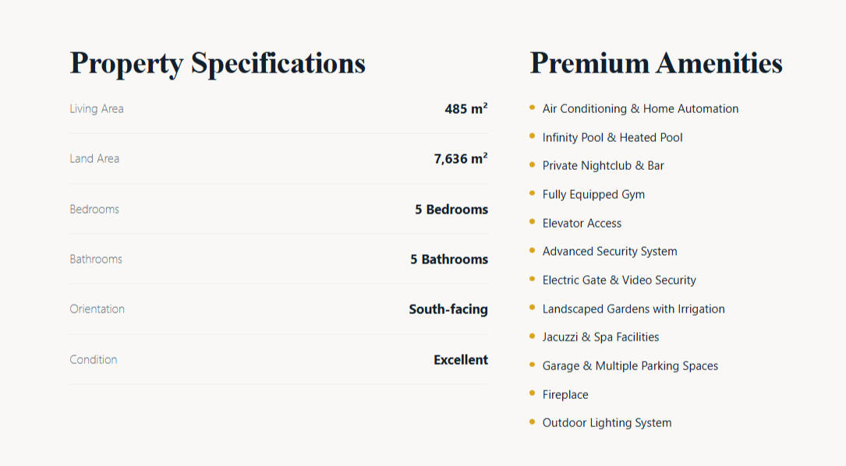Click the Premium Amenities heading
The image size is (846, 466).
click(x=656, y=63)
